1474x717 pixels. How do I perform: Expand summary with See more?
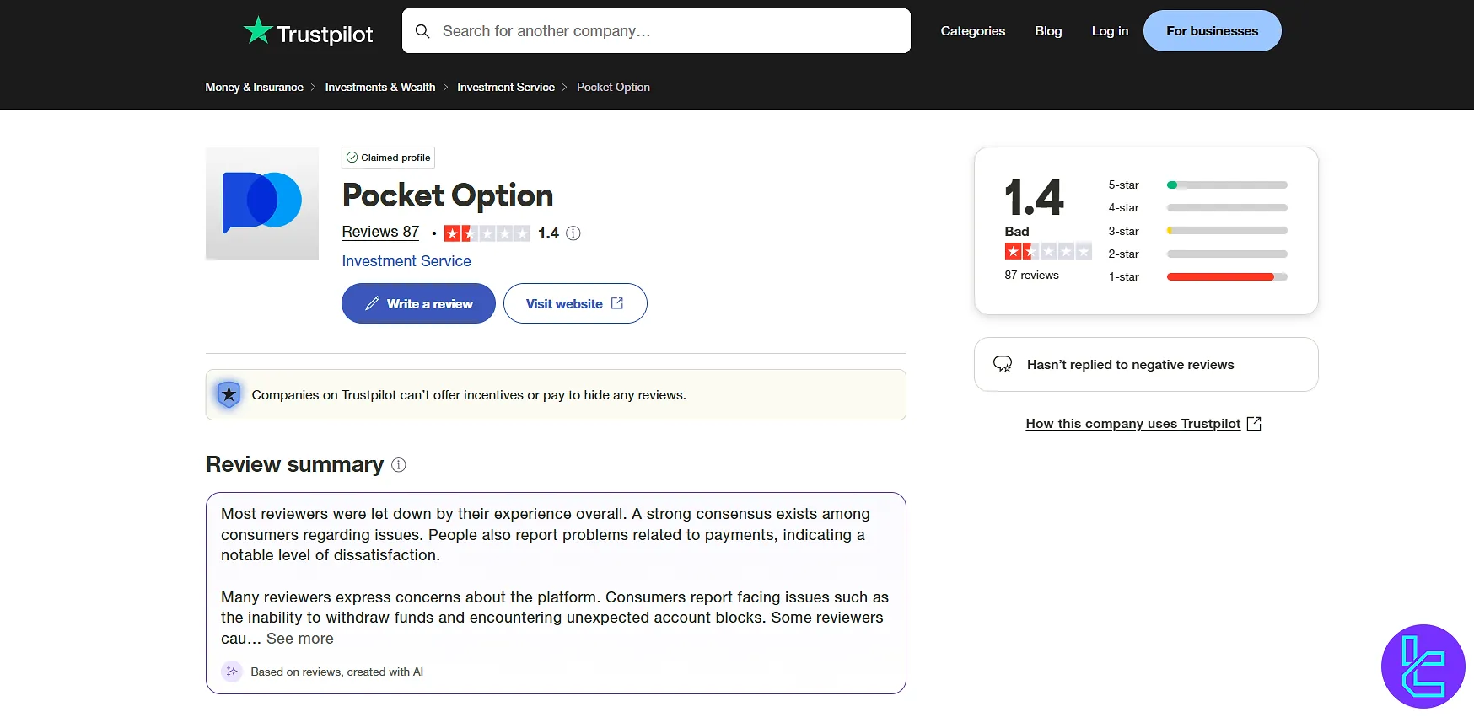pyautogui.click(x=300, y=639)
